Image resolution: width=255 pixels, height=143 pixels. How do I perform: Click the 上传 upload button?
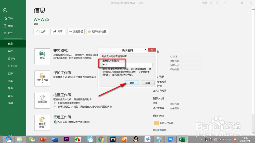[x=41, y=32]
